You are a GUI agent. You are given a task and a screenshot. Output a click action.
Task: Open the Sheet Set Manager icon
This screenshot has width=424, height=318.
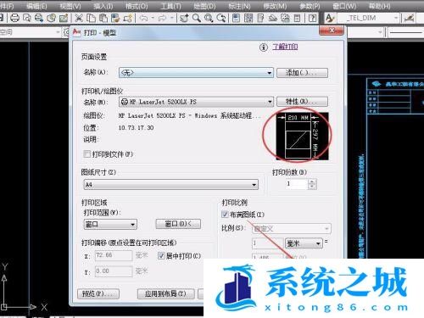pos(272,18)
